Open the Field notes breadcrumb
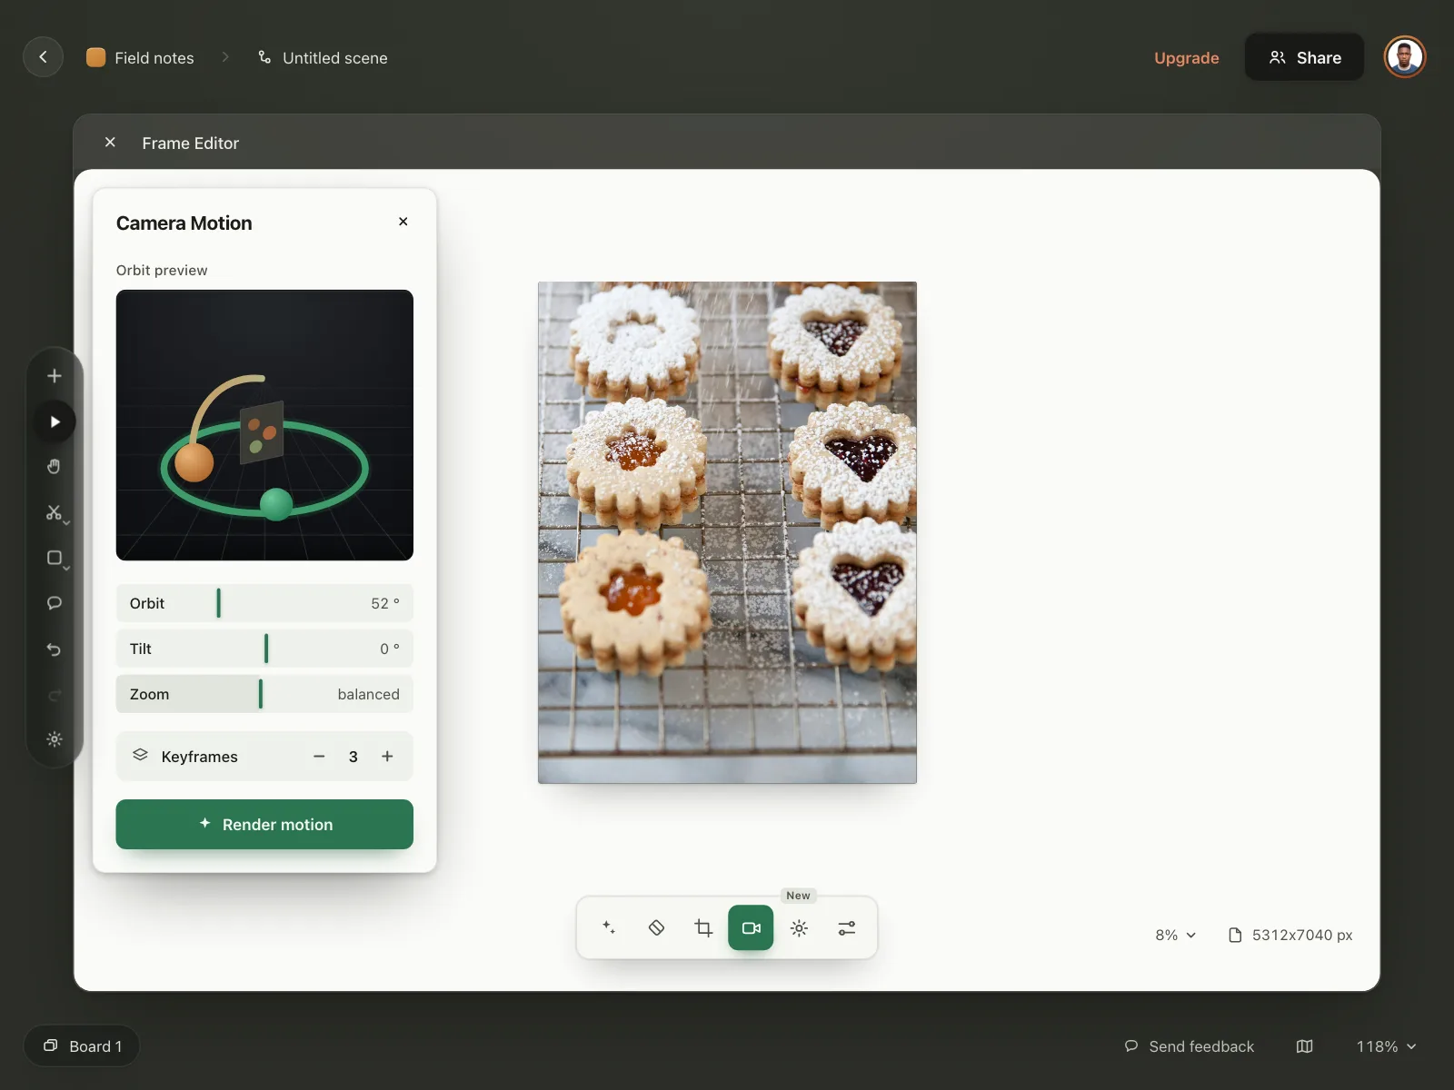Viewport: 1454px width, 1090px height. [141, 57]
